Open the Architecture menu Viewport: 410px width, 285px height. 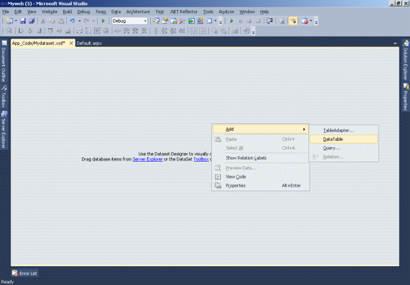138,11
